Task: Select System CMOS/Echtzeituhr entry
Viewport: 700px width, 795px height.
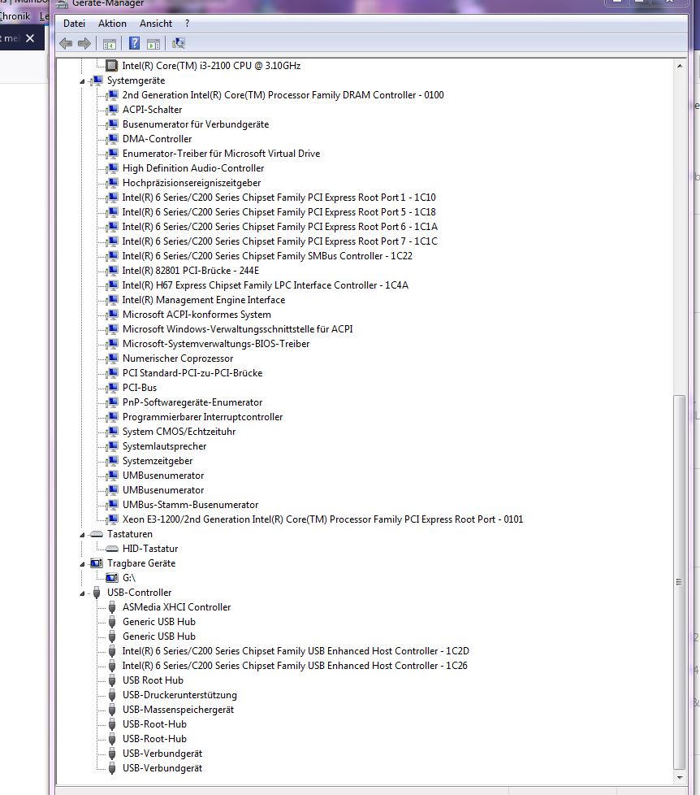Action: pos(179,432)
